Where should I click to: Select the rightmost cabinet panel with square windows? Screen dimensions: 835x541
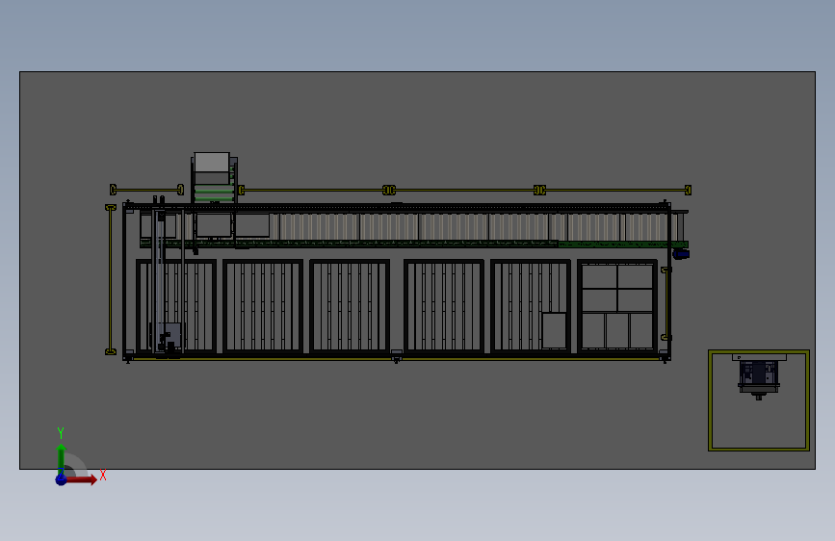(x=617, y=307)
